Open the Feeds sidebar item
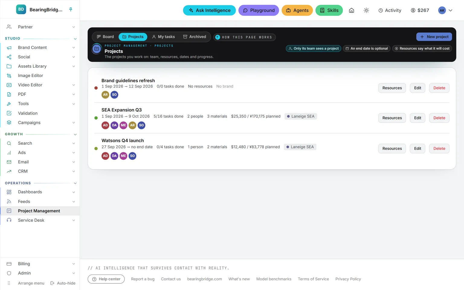The width and height of the screenshot is (464, 290). (40, 201)
